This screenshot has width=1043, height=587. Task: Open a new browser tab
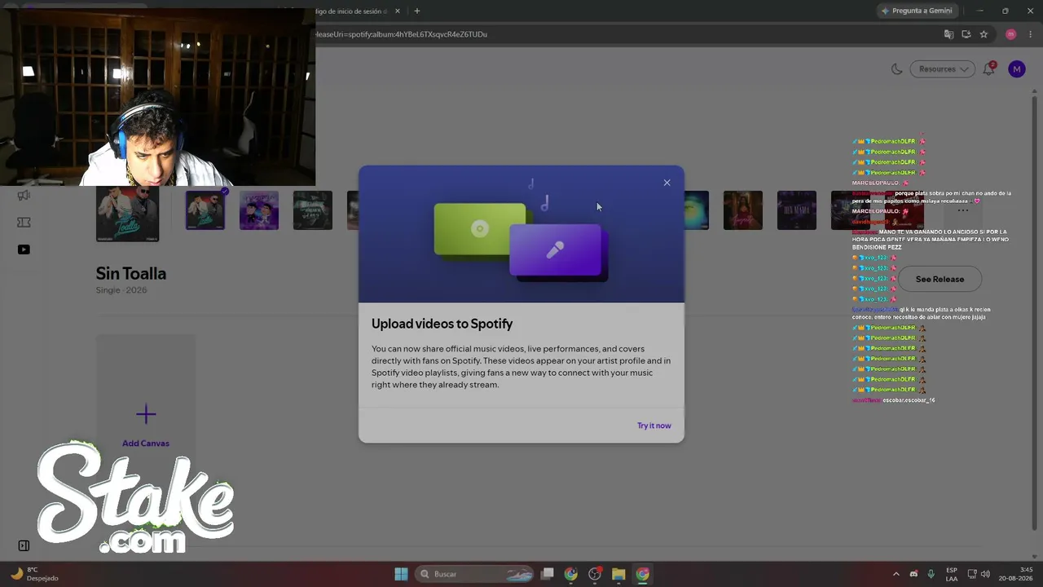[x=417, y=11]
